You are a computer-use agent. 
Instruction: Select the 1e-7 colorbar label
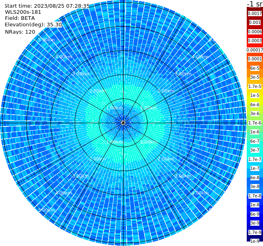click(255, 168)
